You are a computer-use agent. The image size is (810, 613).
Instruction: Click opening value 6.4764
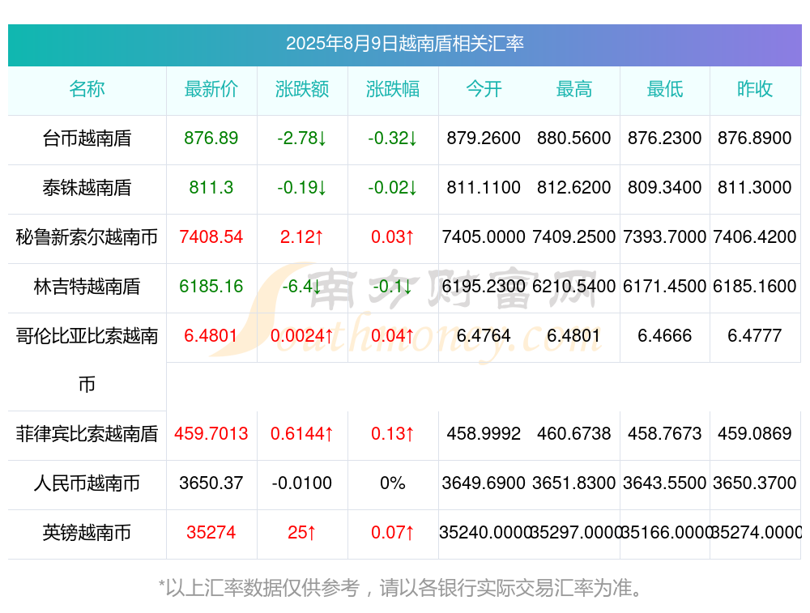click(484, 335)
